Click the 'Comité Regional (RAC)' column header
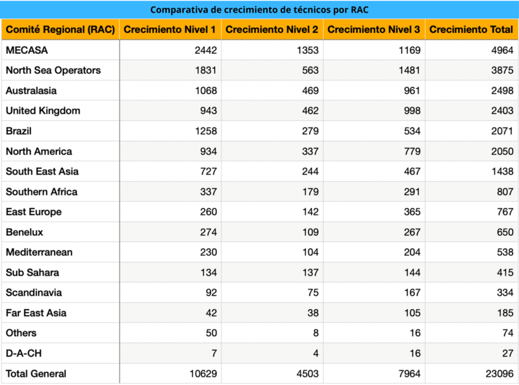Image resolution: width=519 pixels, height=385 pixels. click(x=60, y=30)
